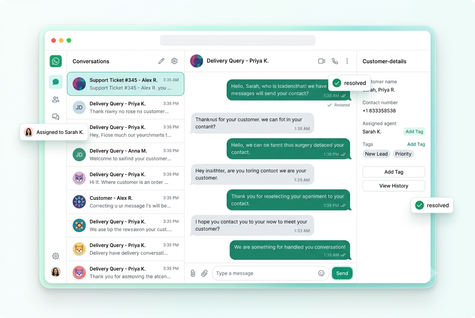
Task: Click Add Tag link beside Tags
Action: (x=416, y=144)
